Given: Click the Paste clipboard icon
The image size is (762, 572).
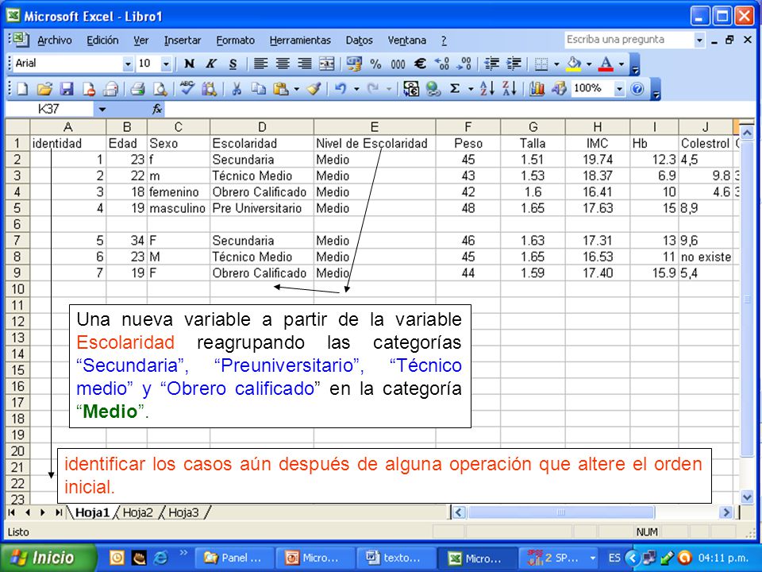Looking at the screenshot, I should tap(281, 89).
